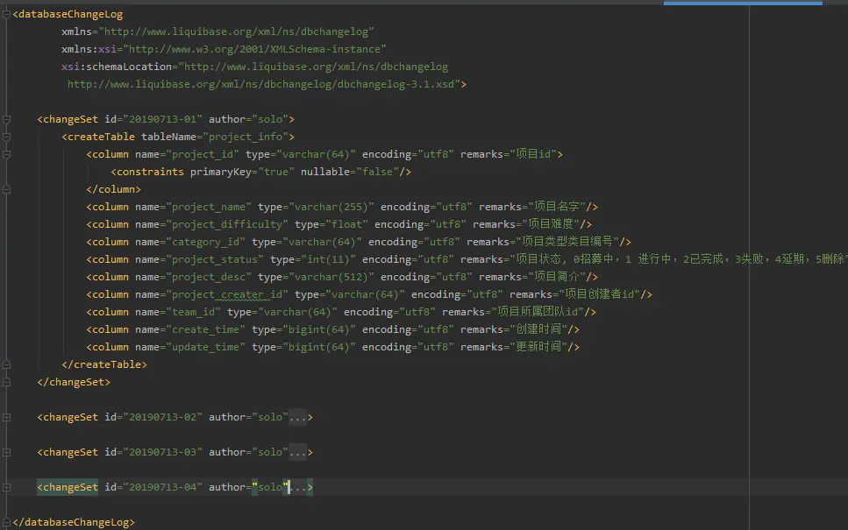This screenshot has height=530, width=848.
Task: Click the column name "category_id"
Action: click(x=205, y=242)
